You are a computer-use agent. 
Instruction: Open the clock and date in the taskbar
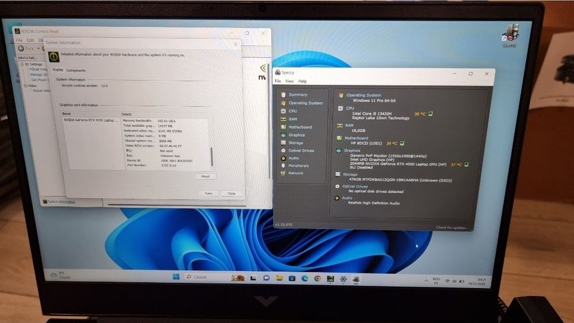tap(477, 282)
